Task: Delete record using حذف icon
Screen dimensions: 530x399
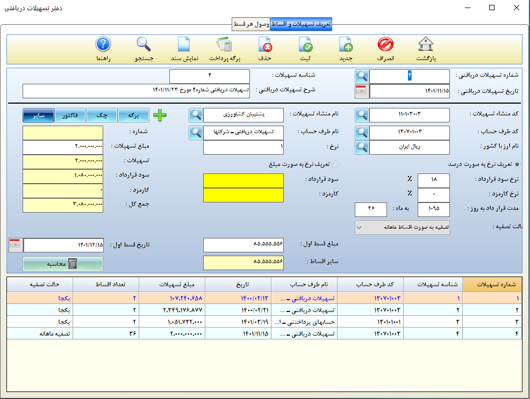Action: point(266,45)
